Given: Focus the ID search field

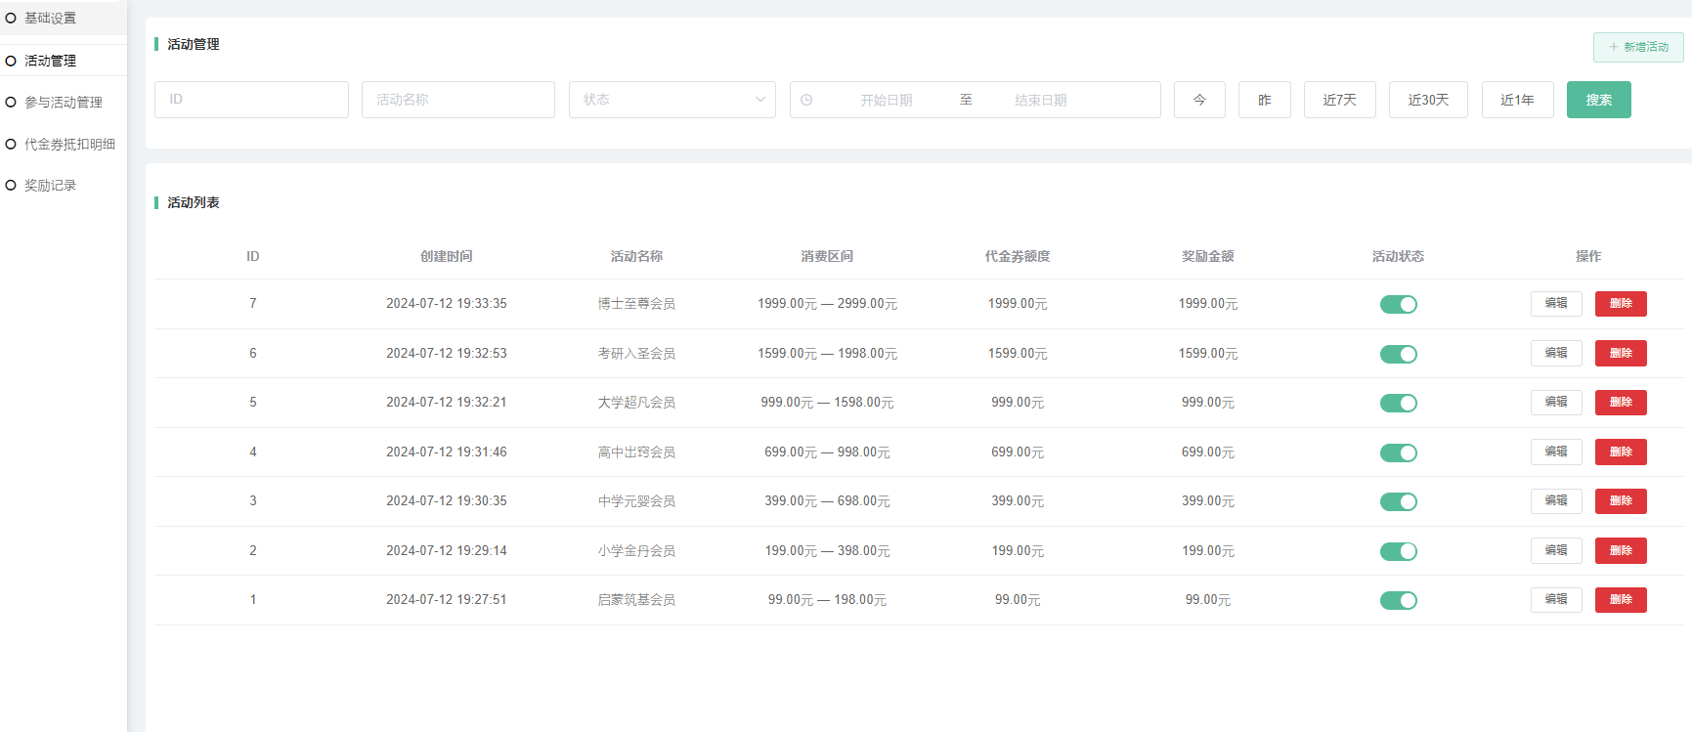Looking at the screenshot, I should pyautogui.click(x=251, y=100).
